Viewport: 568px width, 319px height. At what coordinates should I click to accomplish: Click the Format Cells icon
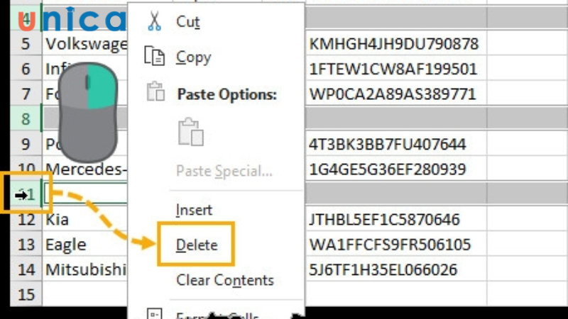point(154,313)
